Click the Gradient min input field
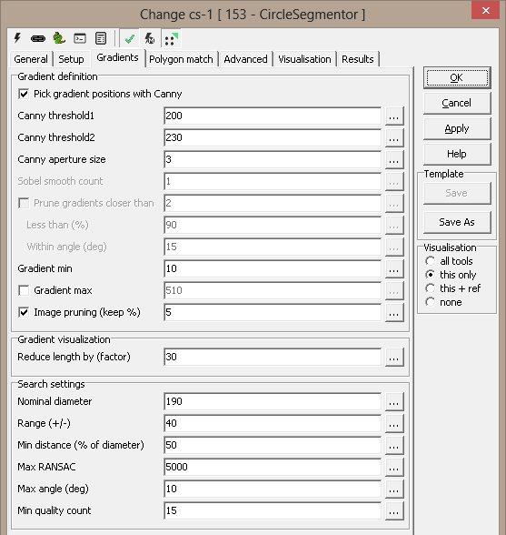The image size is (506, 535). click(273, 269)
